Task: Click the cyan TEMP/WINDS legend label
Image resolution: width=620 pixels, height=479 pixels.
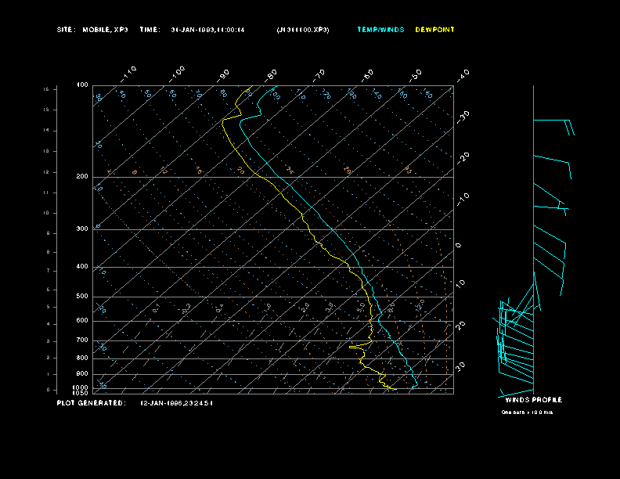Action: tap(380, 30)
